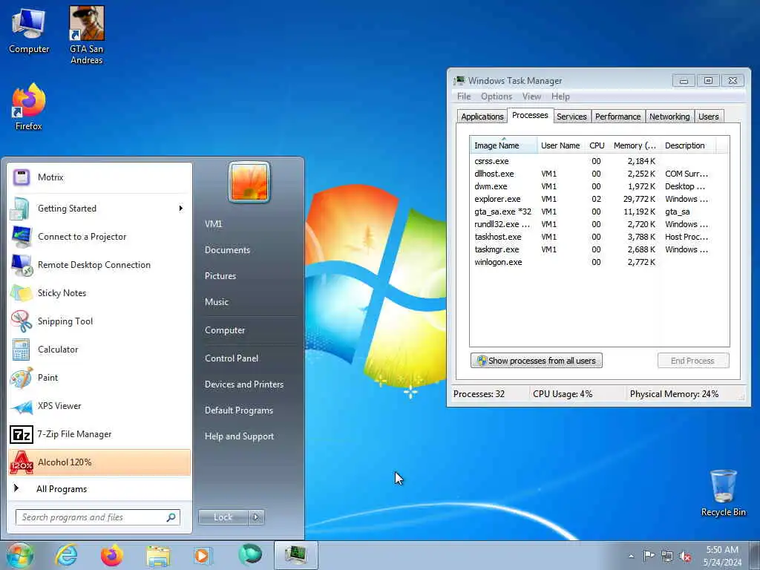Click the Lock button

(223, 517)
